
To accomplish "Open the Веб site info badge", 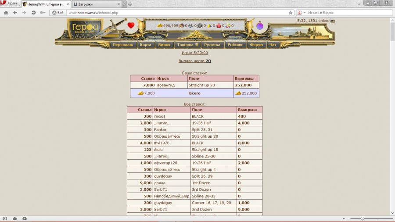I will (58, 13).
